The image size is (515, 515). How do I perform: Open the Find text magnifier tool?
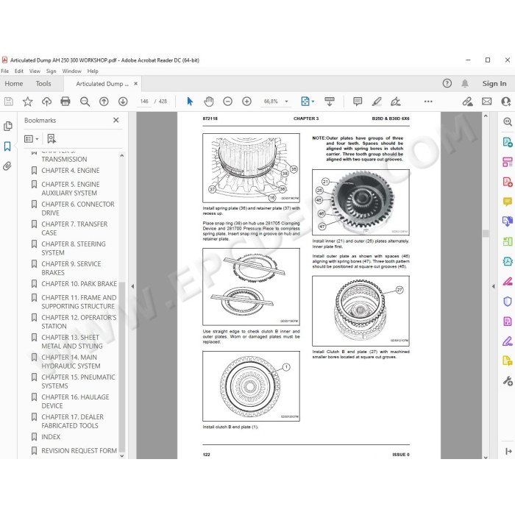pos(85,102)
